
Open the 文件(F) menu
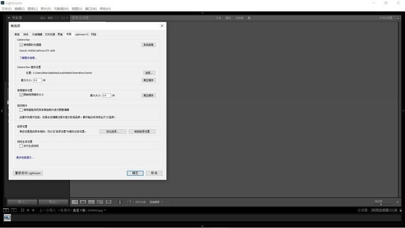[x=7, y=9]
